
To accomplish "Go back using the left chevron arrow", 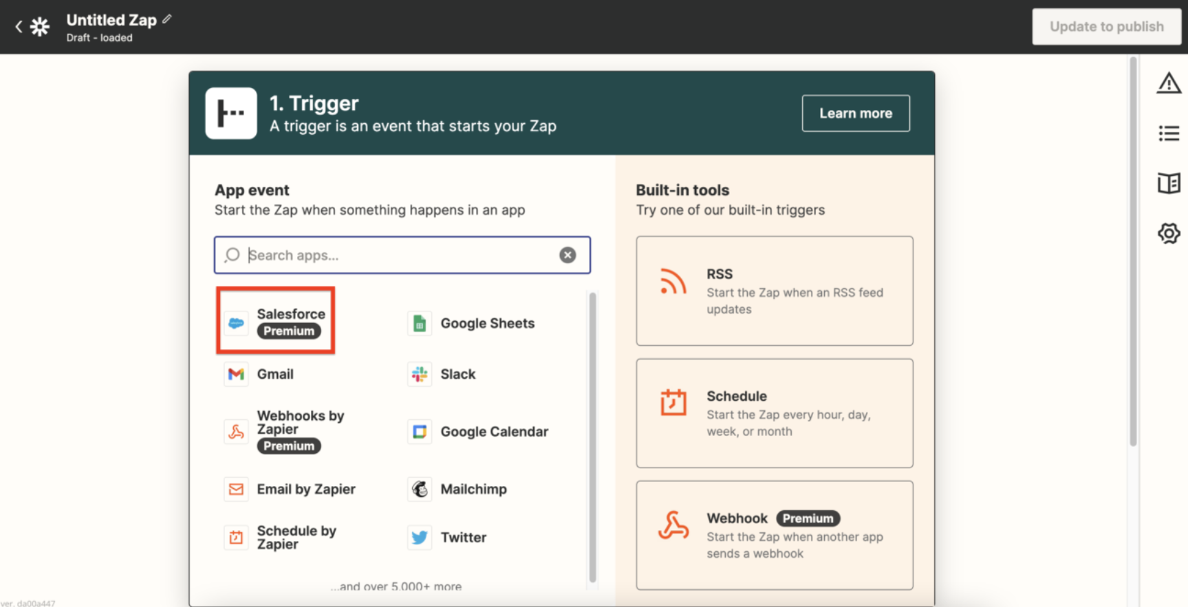I will coord(19,27).
